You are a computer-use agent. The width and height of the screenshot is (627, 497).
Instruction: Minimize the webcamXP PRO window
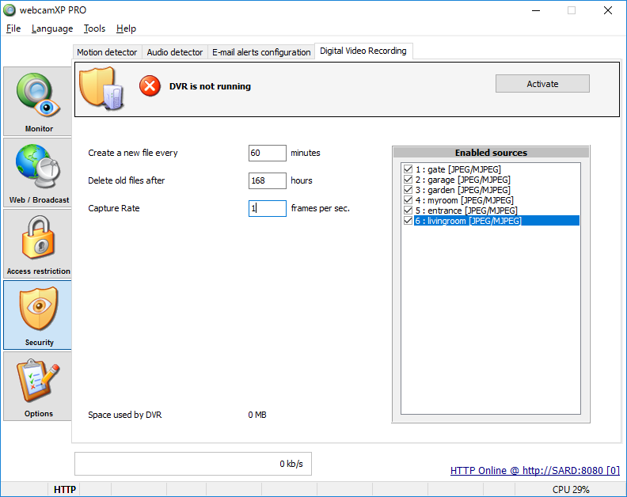click(x=536, y=10)
